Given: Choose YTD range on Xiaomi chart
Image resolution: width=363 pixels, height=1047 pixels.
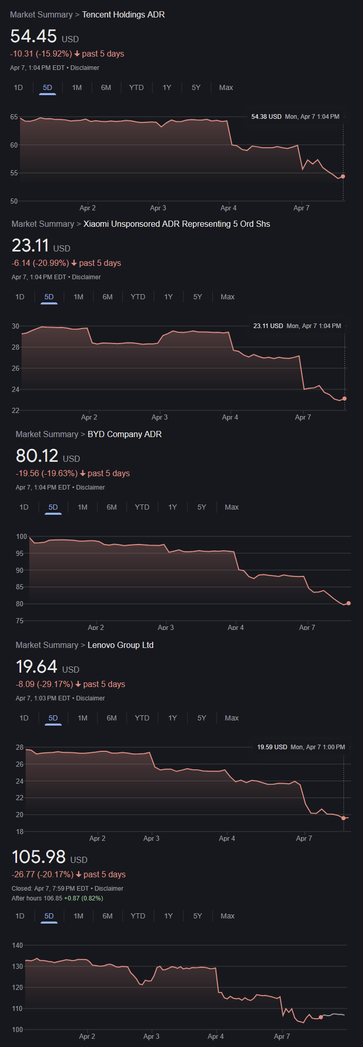Looking at the screenshot, I should pyautogui.click(x=138, y=297).
